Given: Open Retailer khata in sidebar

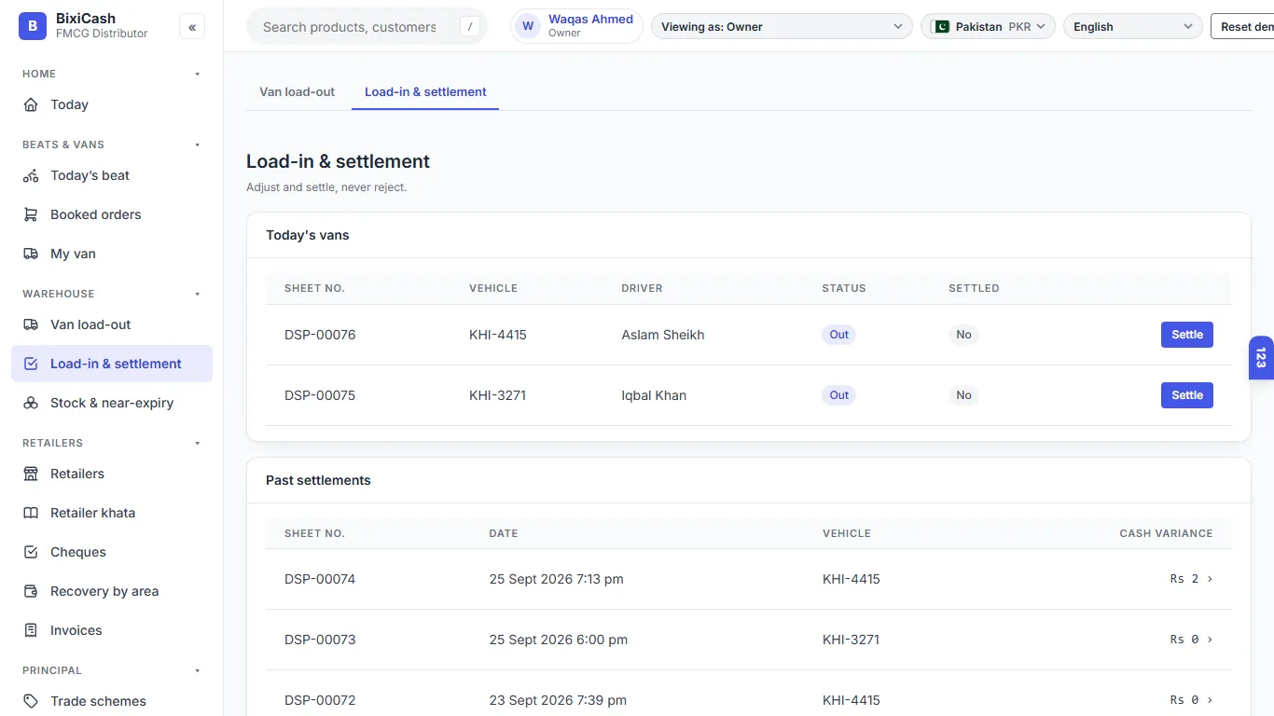Looking at the screenshot, I should pos(112,513).
